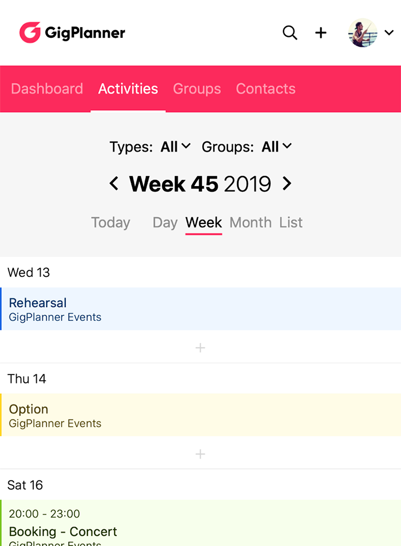Screen dimensions: 401x546
Task: Open the user profile avatar
Action: coord(363,33)
